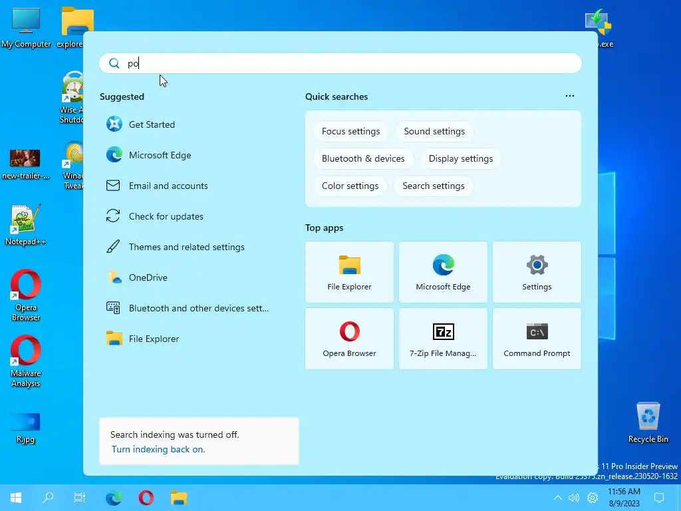The width and height of the screenshot is (681, 511).
Task: Open the clock showing 11:56 AM
Action: pos(624,498)
